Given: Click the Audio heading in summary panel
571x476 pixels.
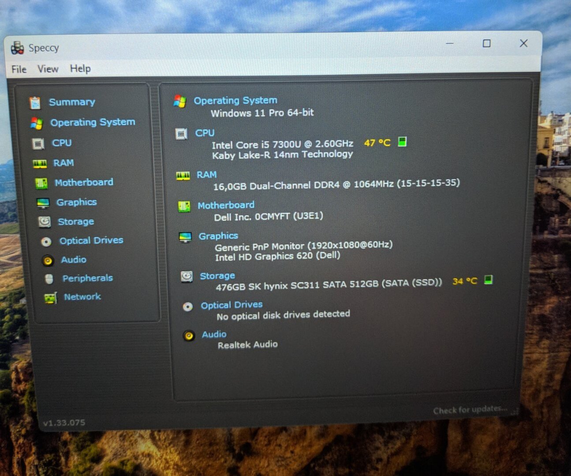Looking at the screenshot, I should point(214,335).
